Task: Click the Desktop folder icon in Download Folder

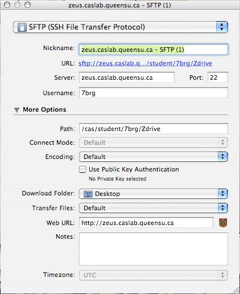Action: click(x=88, y=194)
